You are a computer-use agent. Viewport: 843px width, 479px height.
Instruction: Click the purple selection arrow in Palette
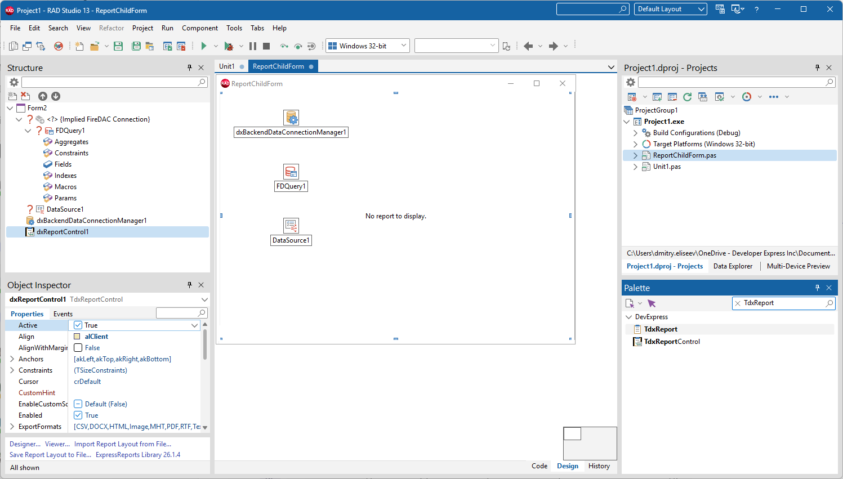(652, 303)
